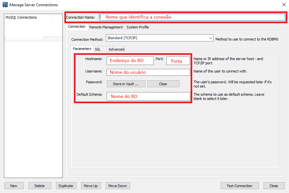The height and width of the screenshot is (193, 289).
Task: Click the "Default Schema:" label
Action: pyautogui.click(x=89, y=94)
